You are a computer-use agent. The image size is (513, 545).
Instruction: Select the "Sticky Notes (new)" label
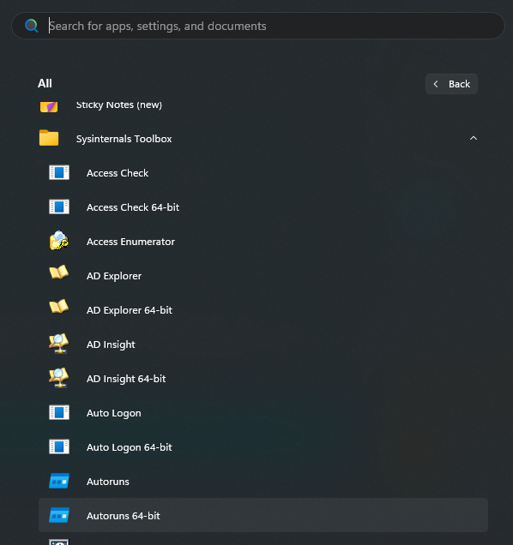tap(119, 105)
